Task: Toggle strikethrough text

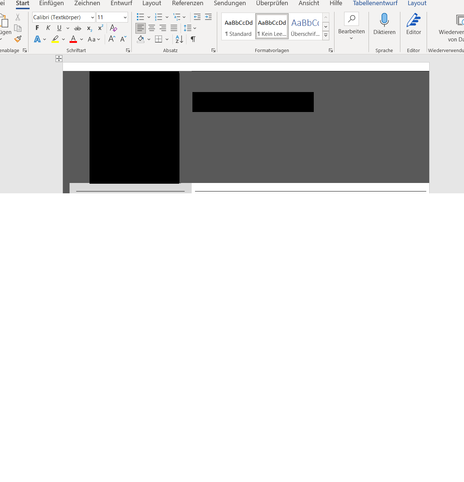Action: [78, 28]
